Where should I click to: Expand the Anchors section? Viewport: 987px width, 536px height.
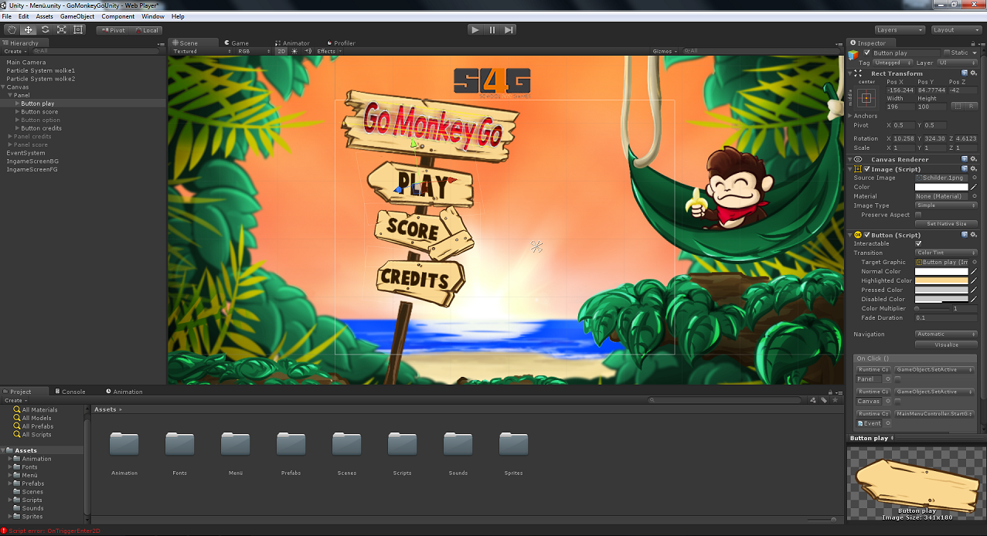click(x=851, y=116)
